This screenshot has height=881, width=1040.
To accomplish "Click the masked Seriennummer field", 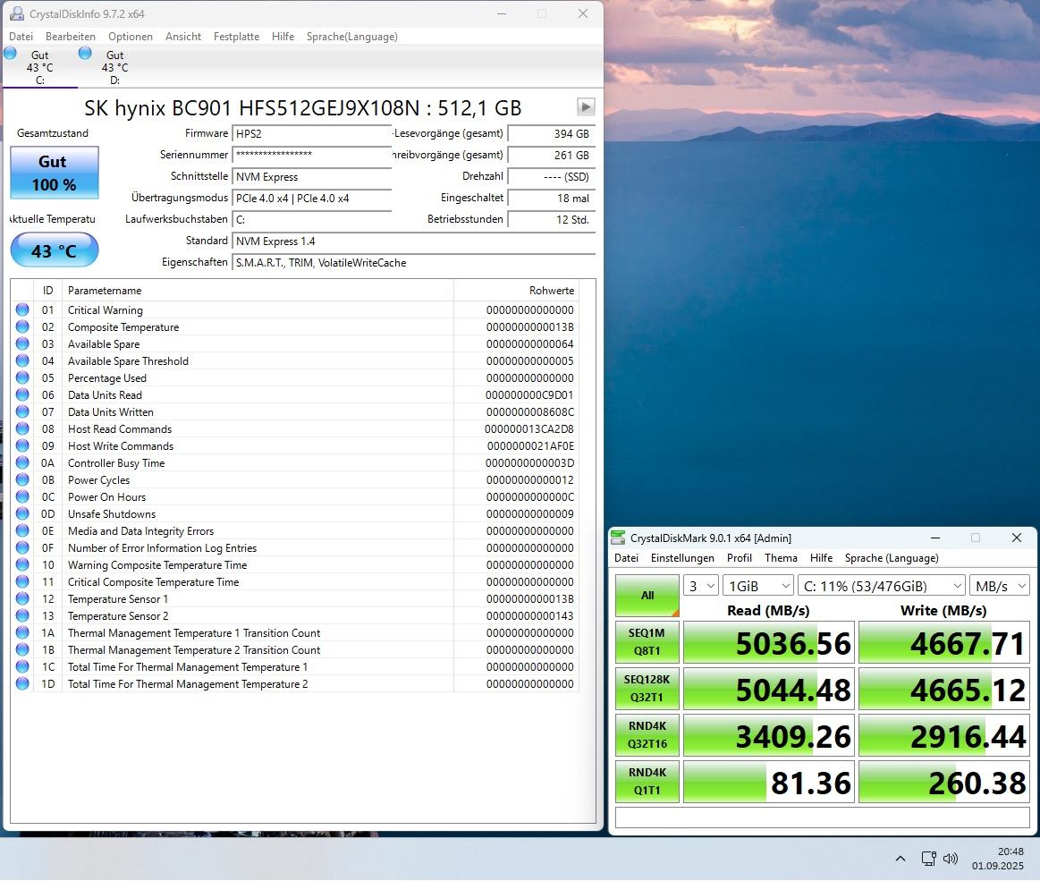I will coord(312,155).
